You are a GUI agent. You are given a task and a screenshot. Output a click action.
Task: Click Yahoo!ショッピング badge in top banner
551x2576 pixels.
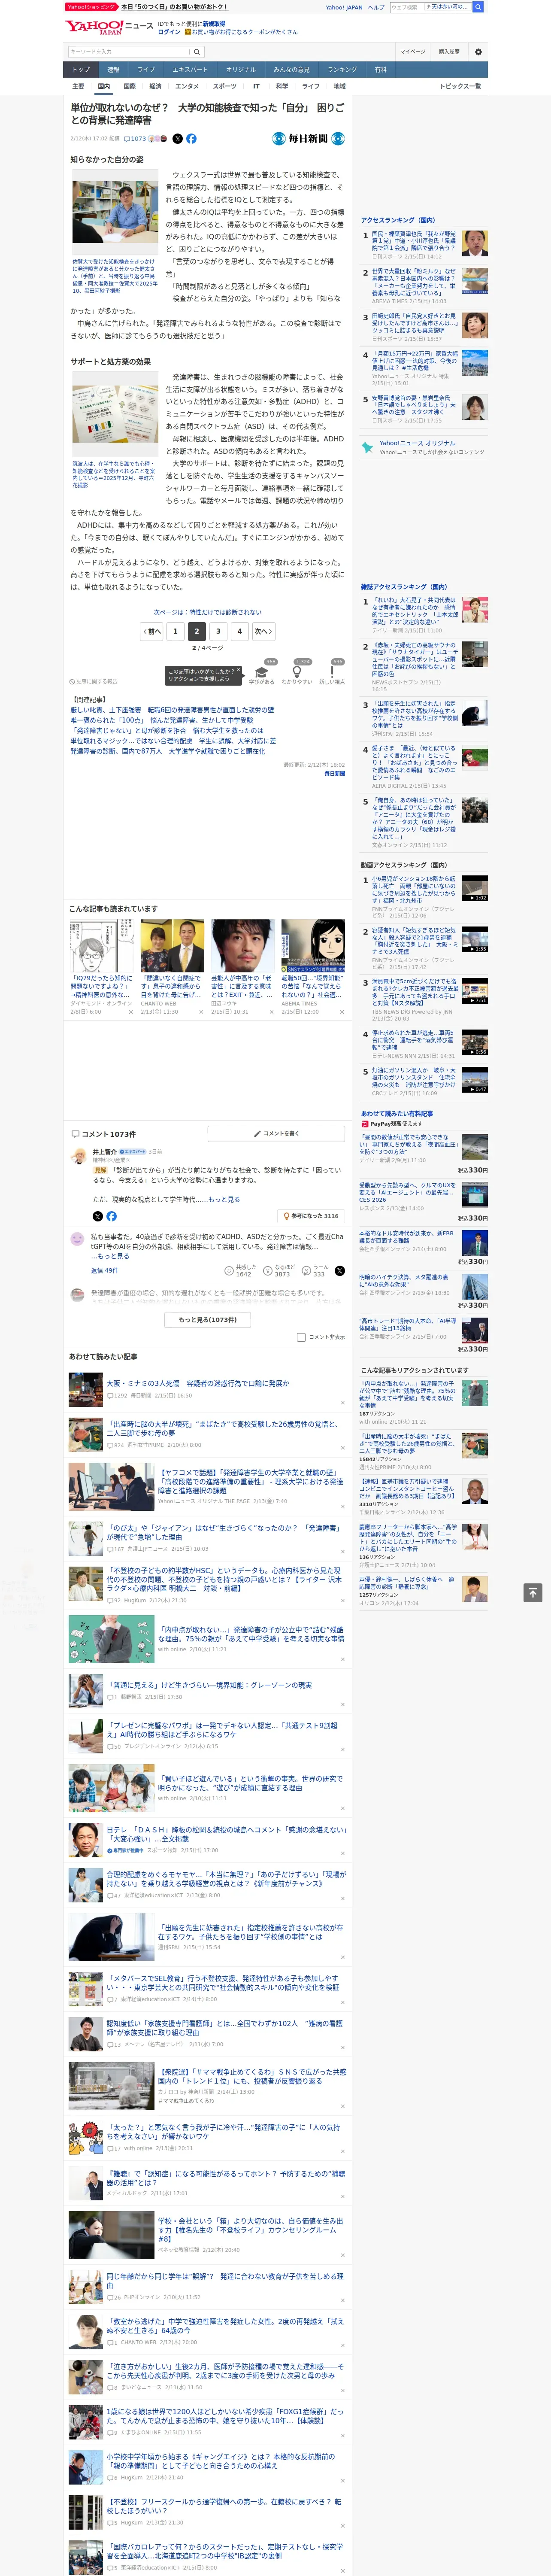(91, 7)
